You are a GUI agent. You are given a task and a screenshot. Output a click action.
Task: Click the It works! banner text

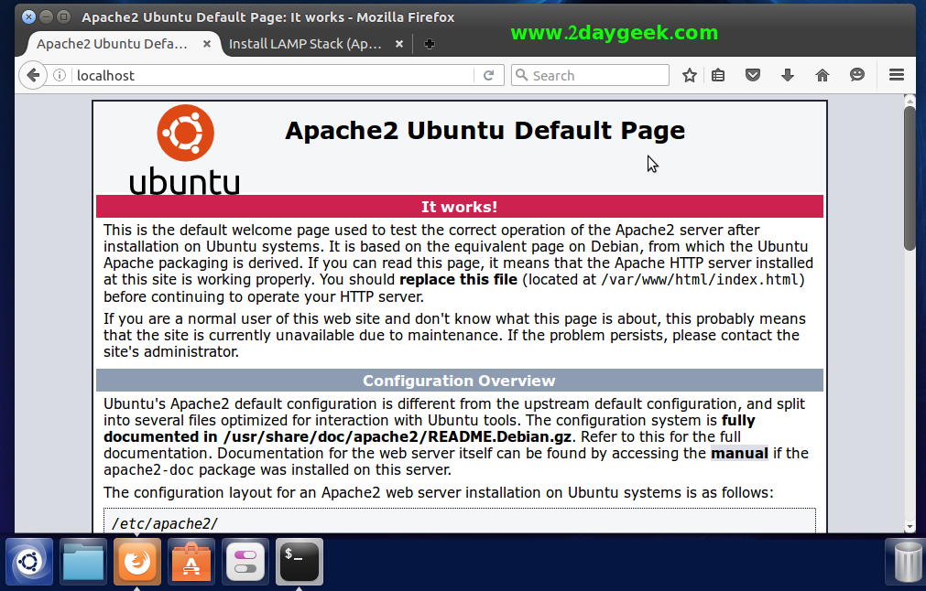point(460,207)
